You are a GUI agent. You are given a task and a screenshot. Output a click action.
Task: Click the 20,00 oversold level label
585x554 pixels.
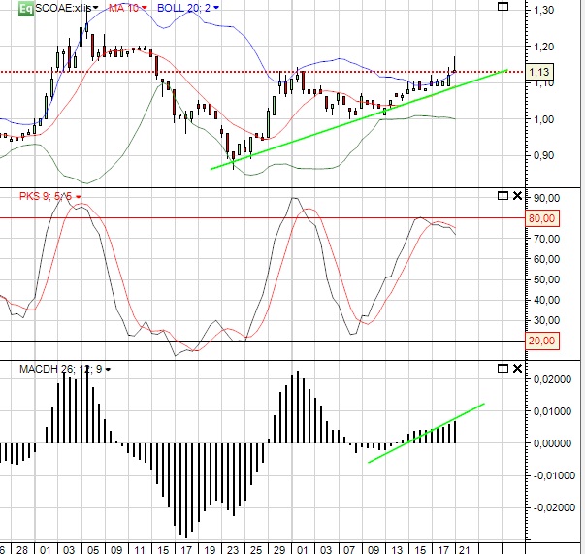pyautogui.click(x=542, y=341)
